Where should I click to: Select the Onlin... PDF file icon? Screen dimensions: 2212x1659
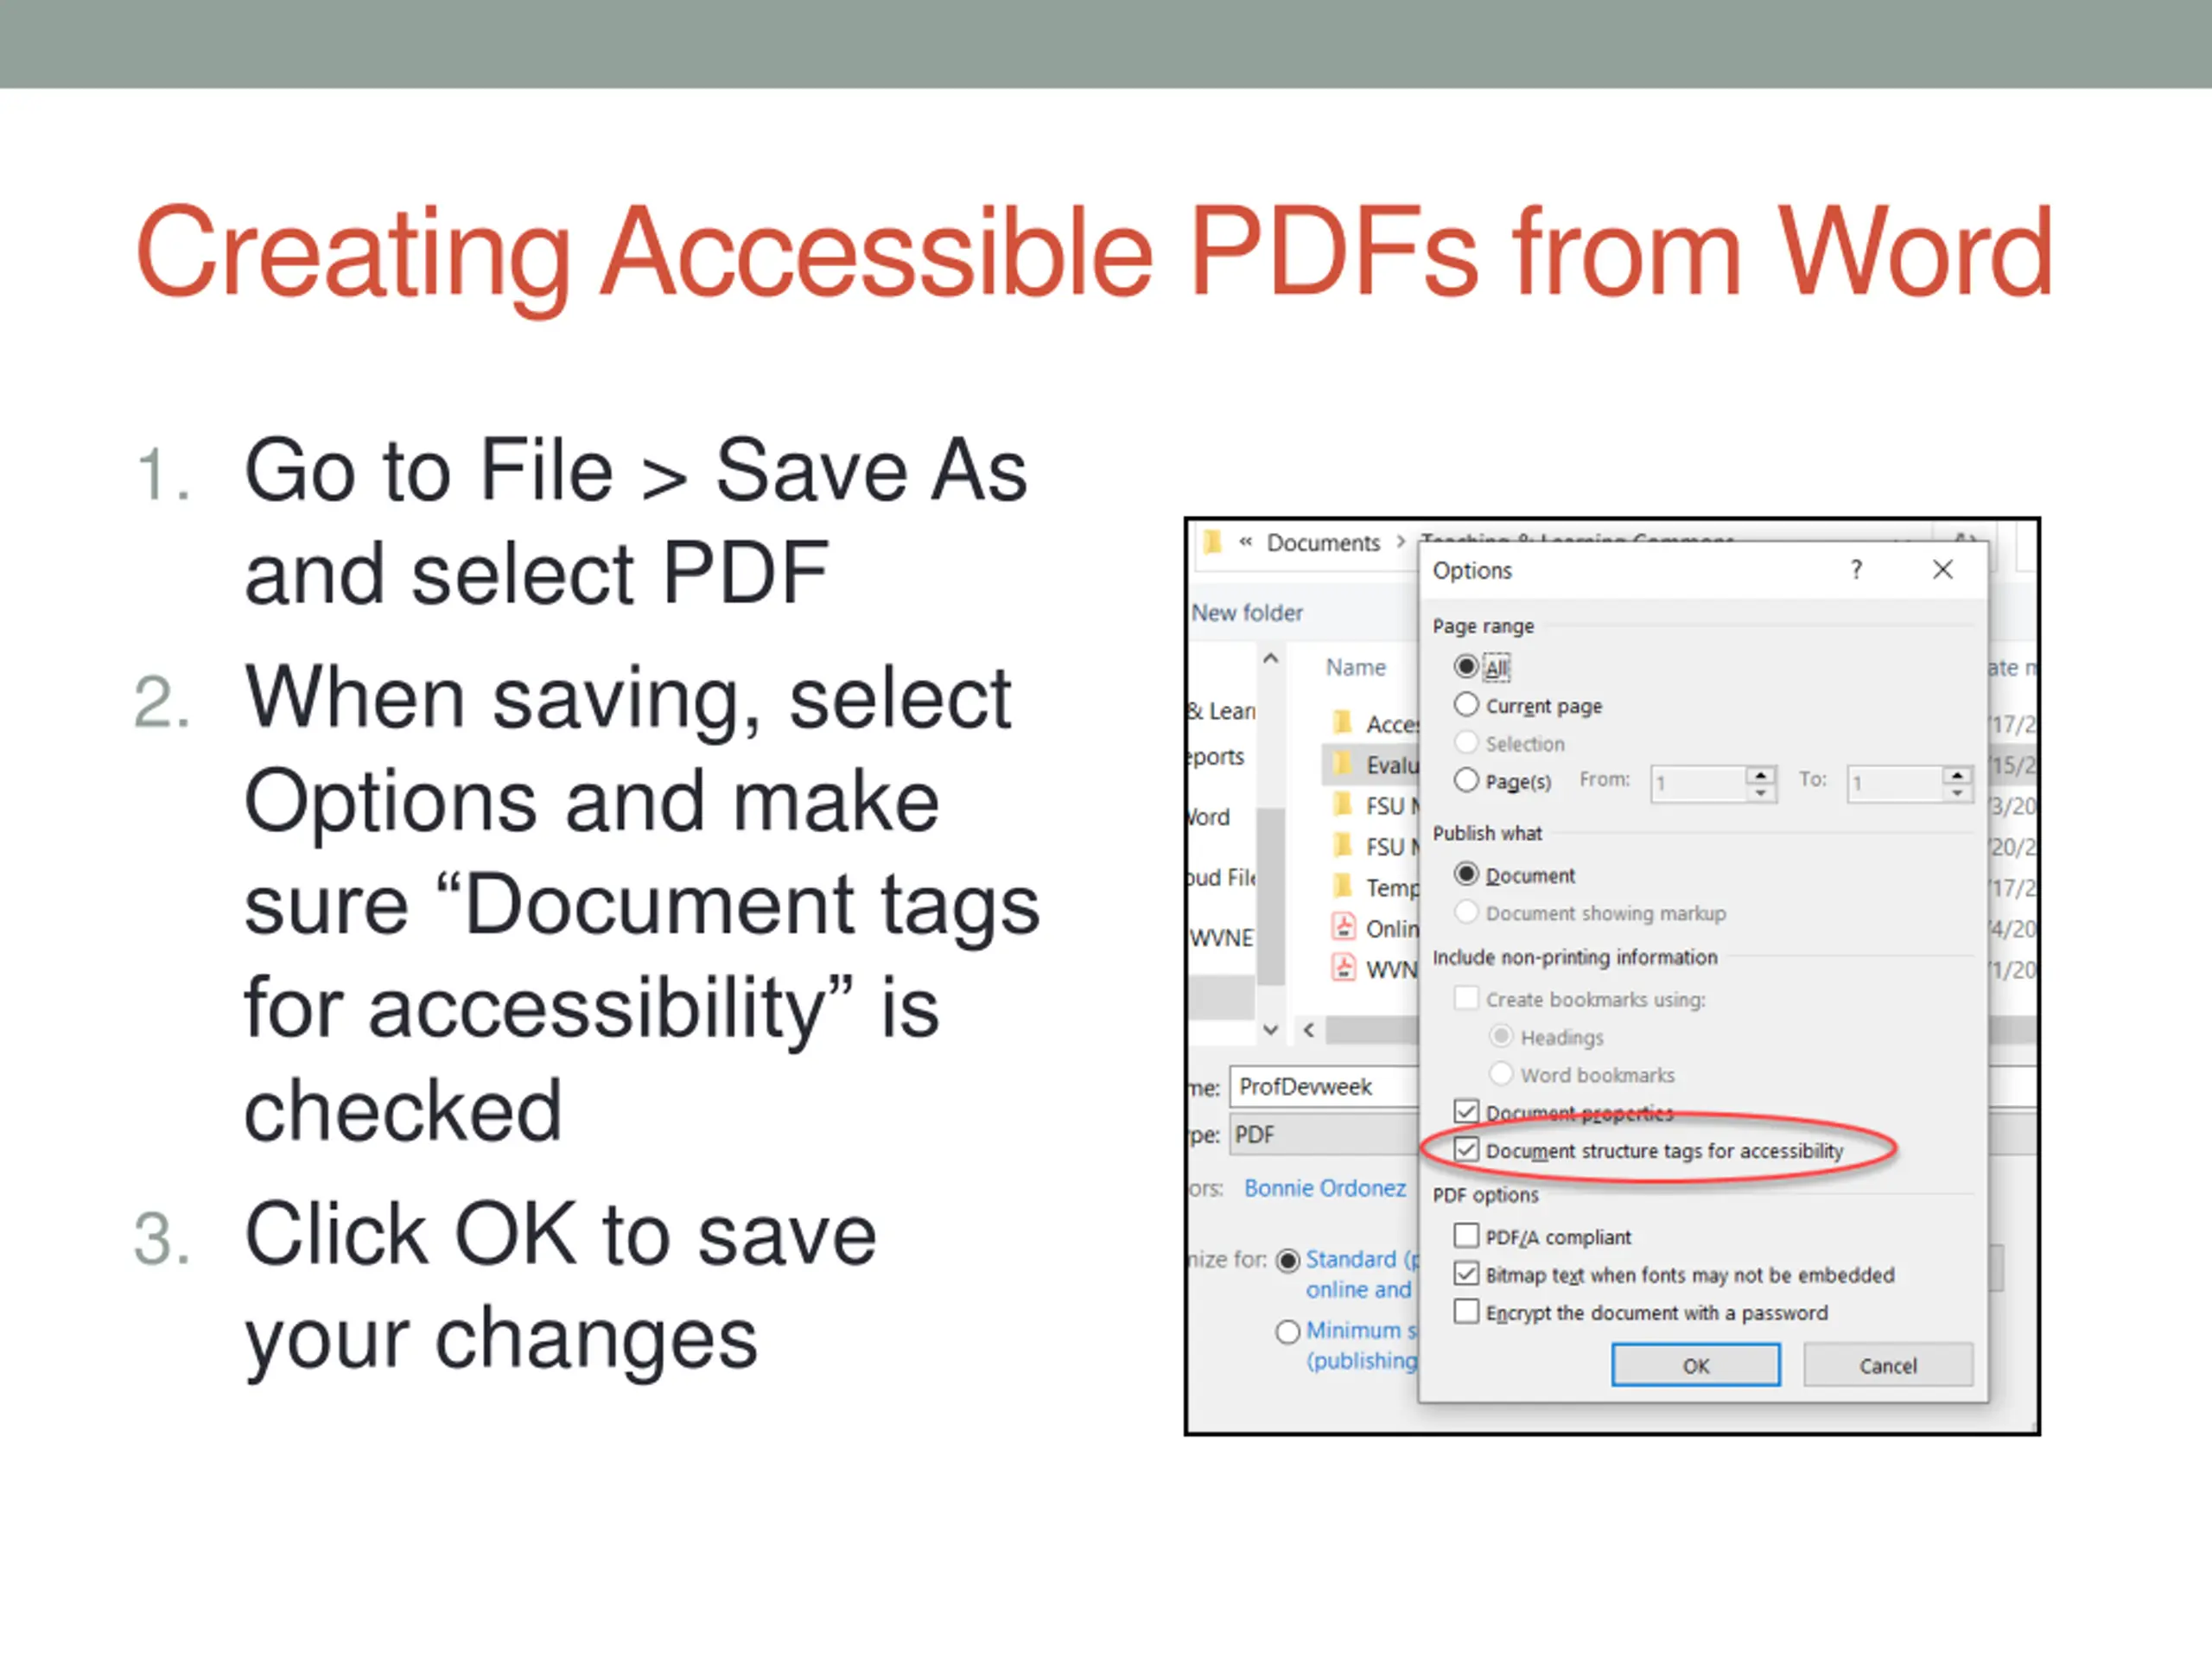1344,927
